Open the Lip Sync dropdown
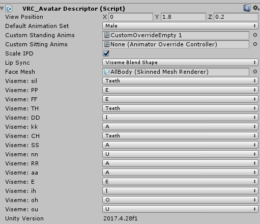 (x=180, y=63)
